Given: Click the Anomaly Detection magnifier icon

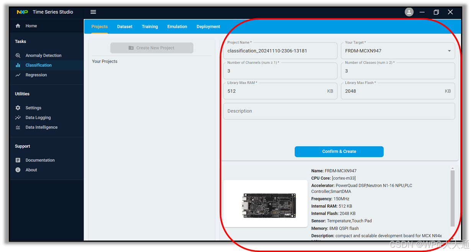Looking at the screenshot, I should point(18,55).
